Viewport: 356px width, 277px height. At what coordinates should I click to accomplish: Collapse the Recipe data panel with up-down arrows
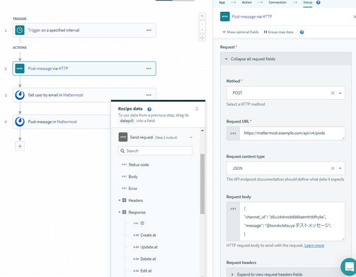[x=197, y=109]
